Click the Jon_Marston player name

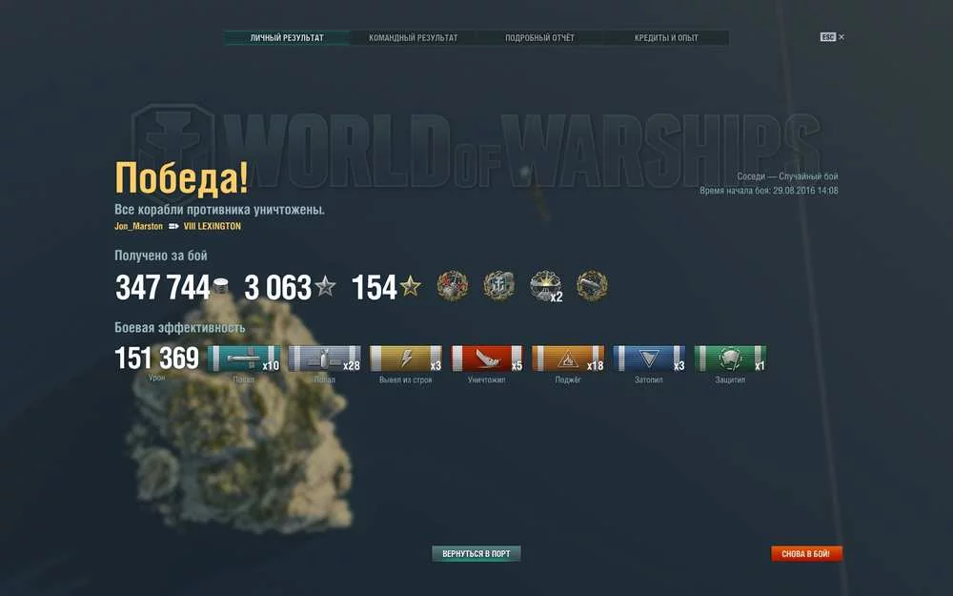tap(138, 226)
